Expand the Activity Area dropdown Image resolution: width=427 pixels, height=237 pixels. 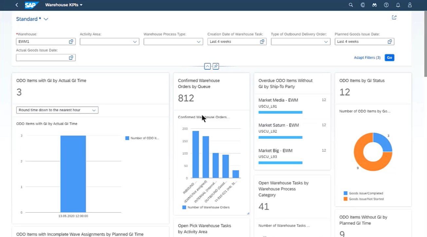[x=135, y=42]
